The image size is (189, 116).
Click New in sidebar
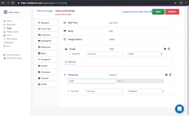click(x=7, y=46)
